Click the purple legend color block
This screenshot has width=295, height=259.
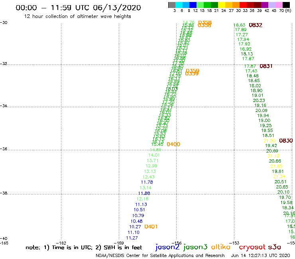(265, 5)
